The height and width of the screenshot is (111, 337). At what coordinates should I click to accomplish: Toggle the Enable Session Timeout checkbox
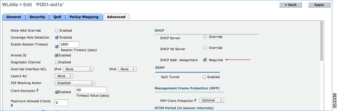click(57, 46)
